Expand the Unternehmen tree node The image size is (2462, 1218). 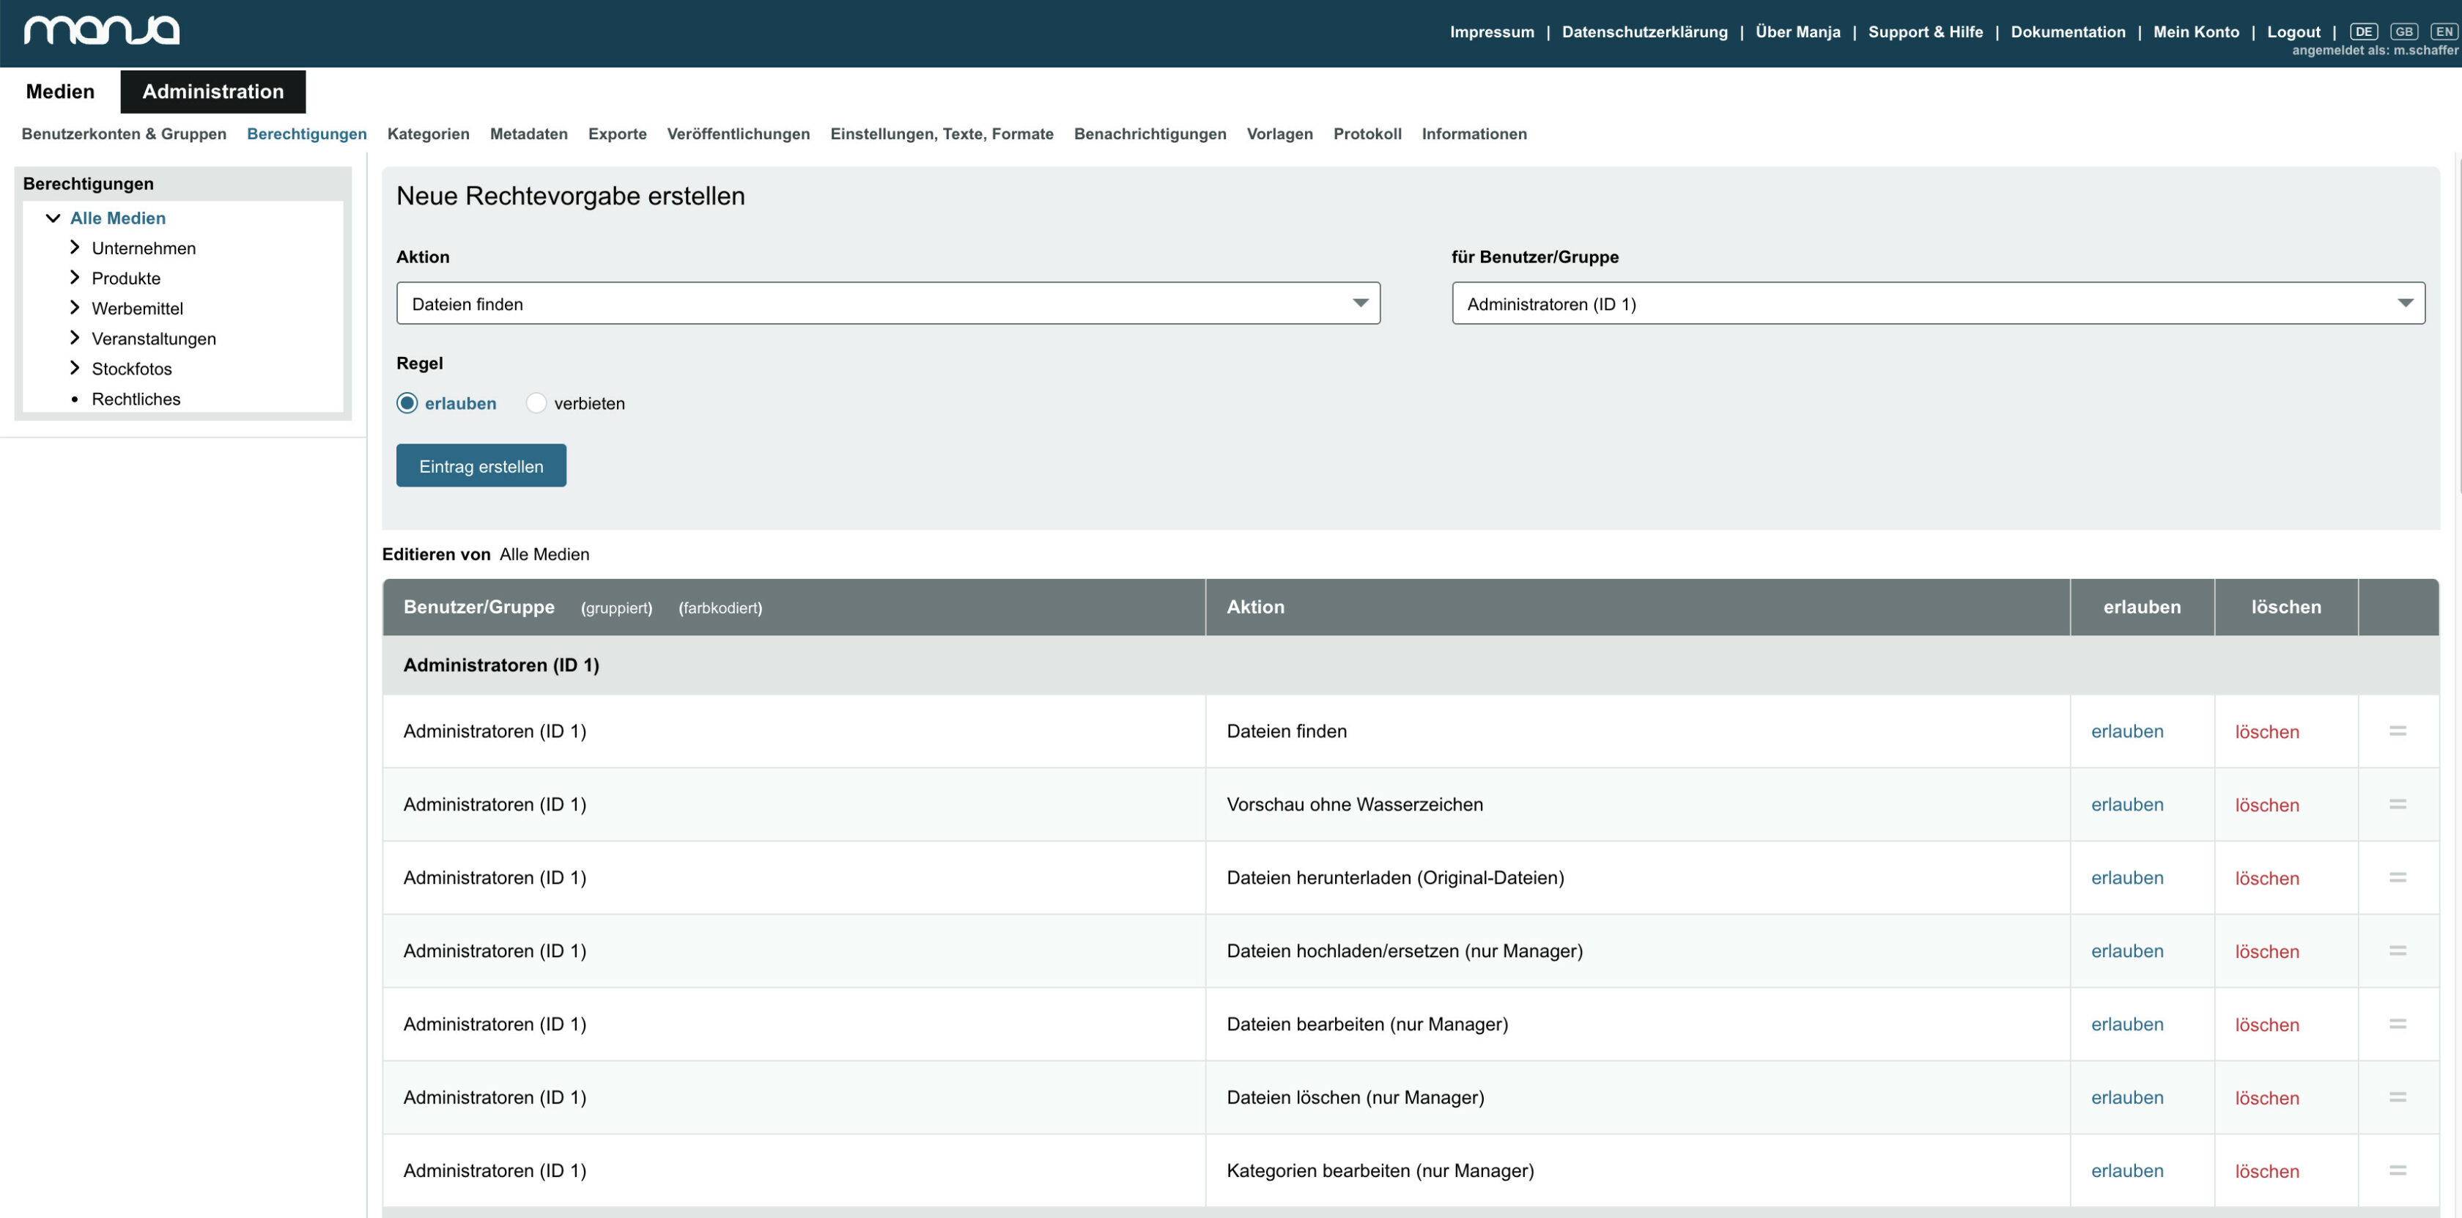(x=75, y=248)
